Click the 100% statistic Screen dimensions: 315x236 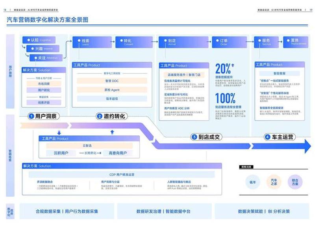[225, 98]
